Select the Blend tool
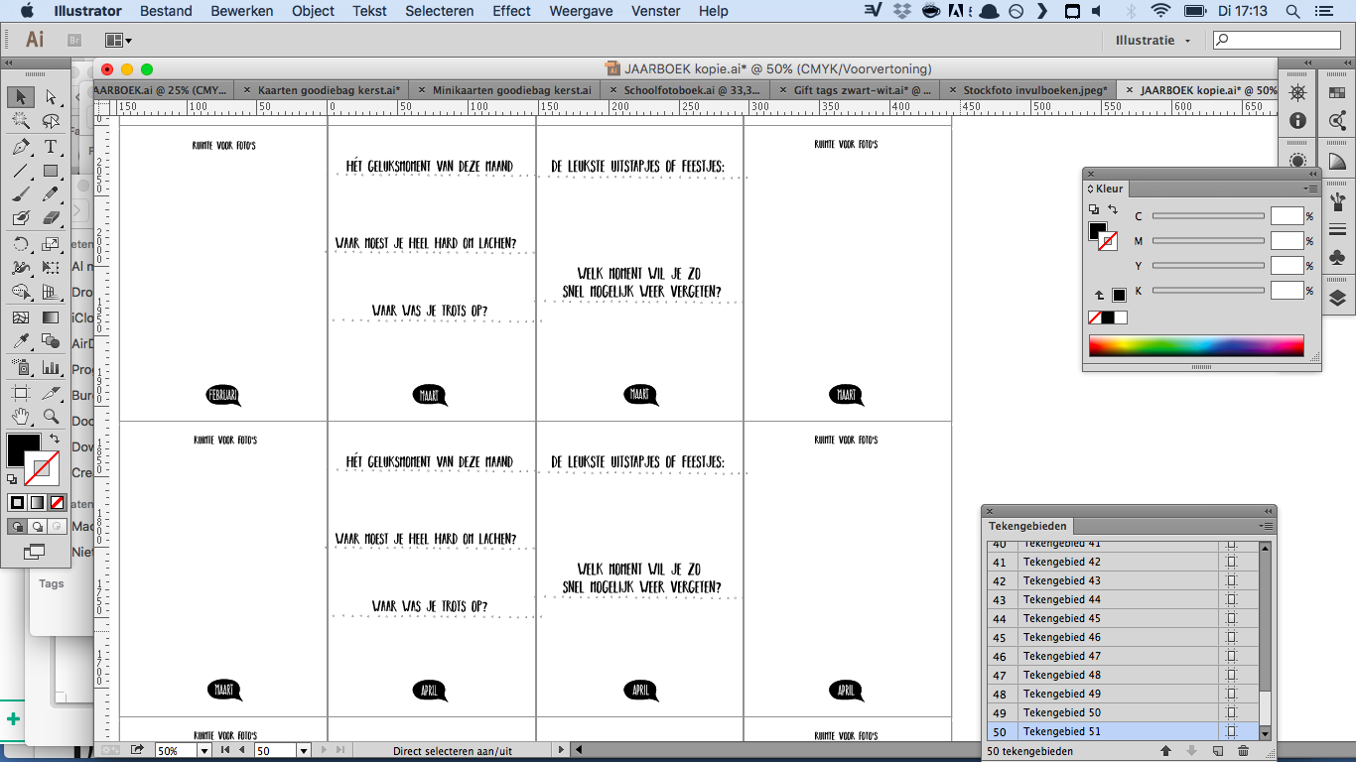The image size is (1356, 762). (51, 341)
